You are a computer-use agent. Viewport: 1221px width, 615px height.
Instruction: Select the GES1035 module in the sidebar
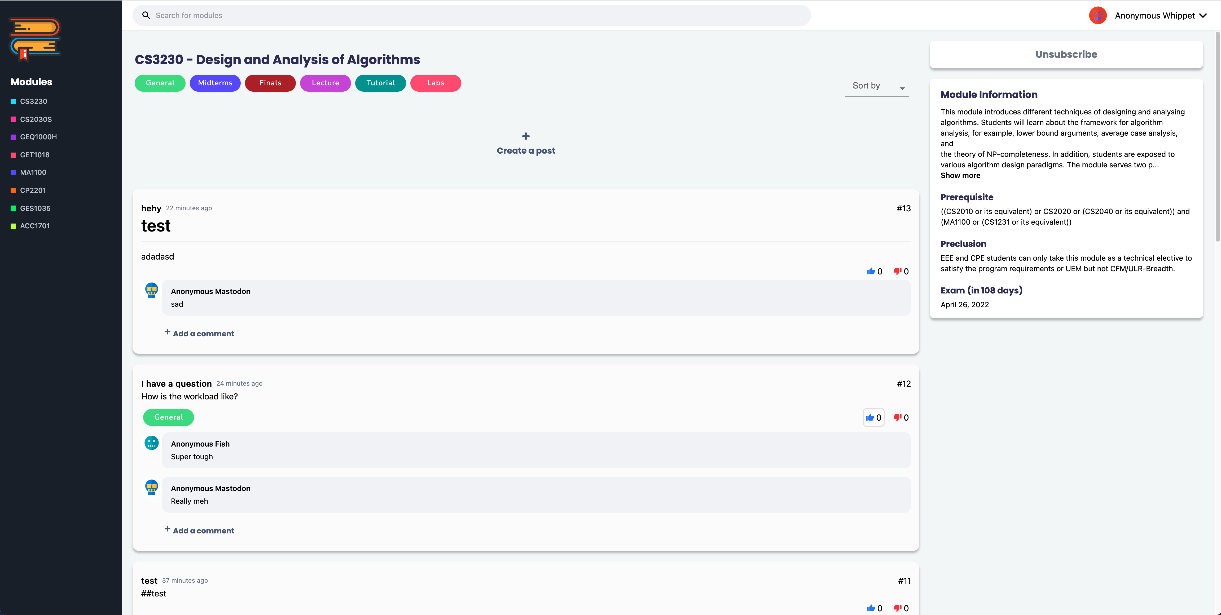(35, 208)
